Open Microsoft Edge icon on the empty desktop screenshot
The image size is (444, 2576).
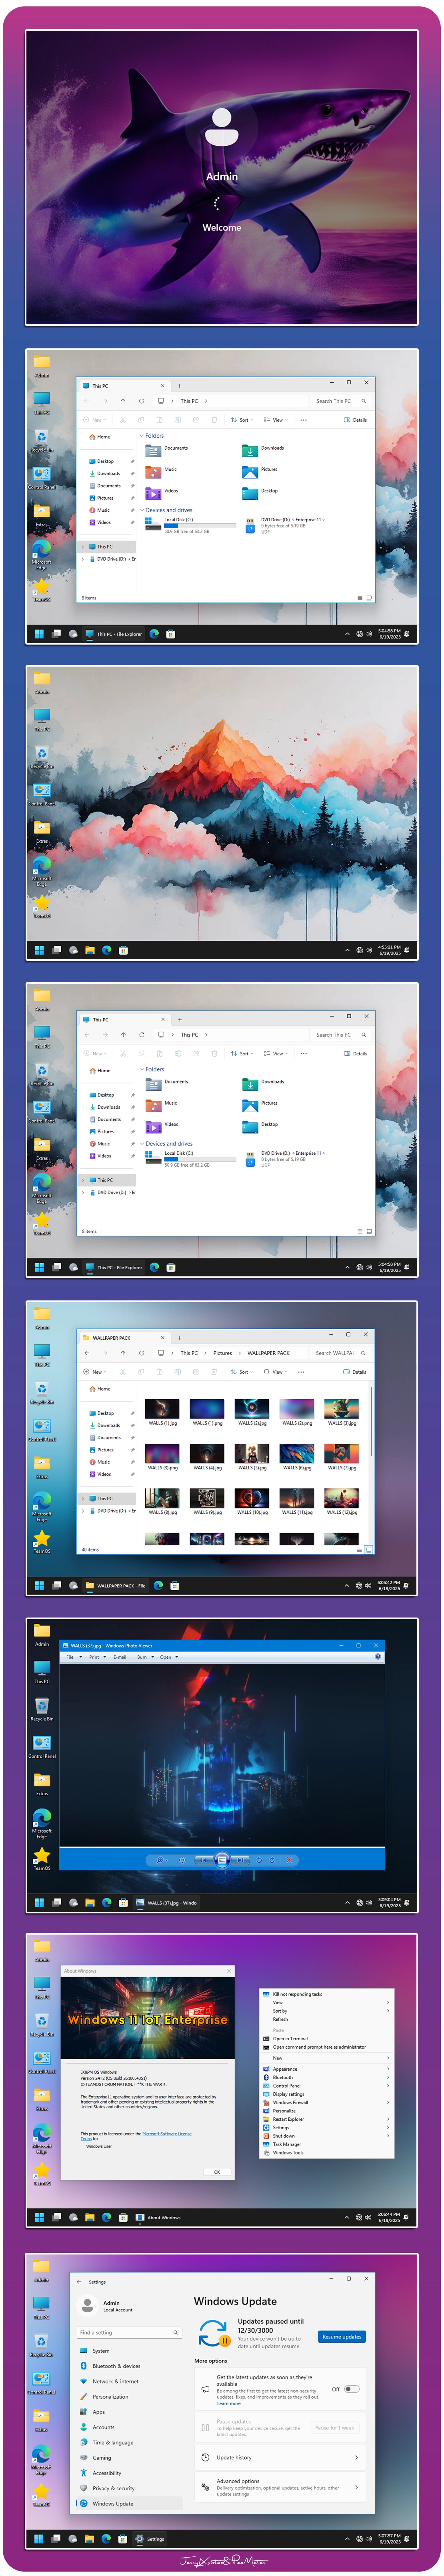[x=42, y=868]
